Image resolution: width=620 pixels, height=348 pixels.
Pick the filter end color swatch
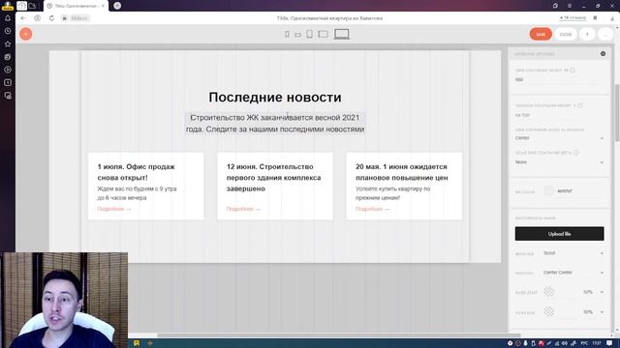[x=549, y=311]
